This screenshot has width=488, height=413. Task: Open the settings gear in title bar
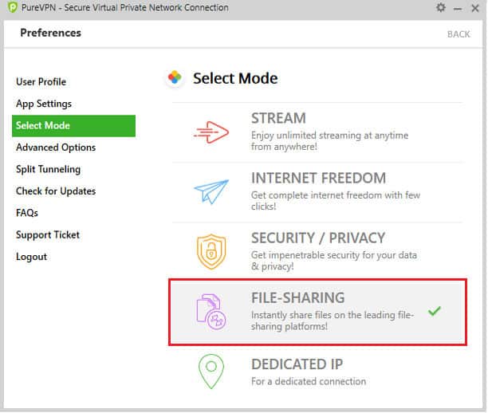[441, 8]
